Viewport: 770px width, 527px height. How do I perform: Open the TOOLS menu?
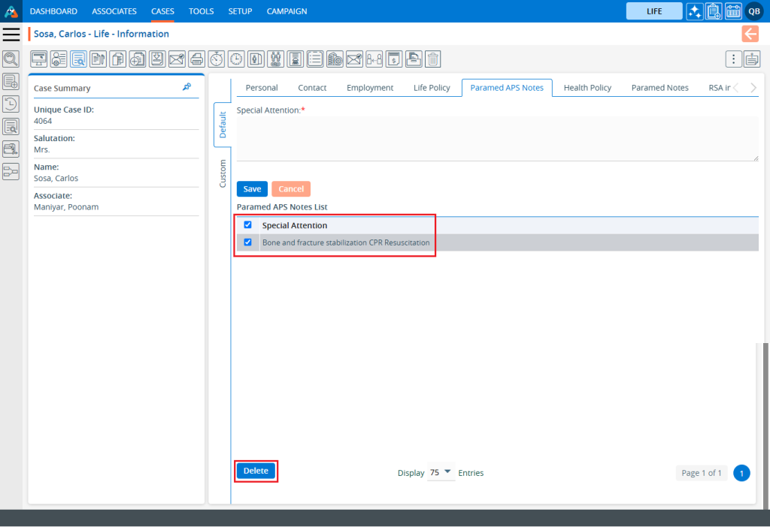201,11
